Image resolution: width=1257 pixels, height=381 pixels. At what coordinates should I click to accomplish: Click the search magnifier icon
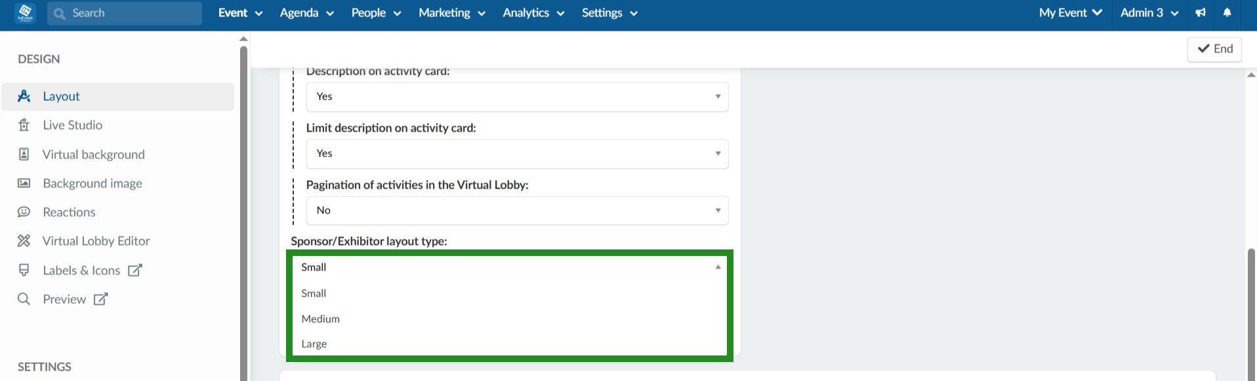pyautogui.click(x=60, y=13)
